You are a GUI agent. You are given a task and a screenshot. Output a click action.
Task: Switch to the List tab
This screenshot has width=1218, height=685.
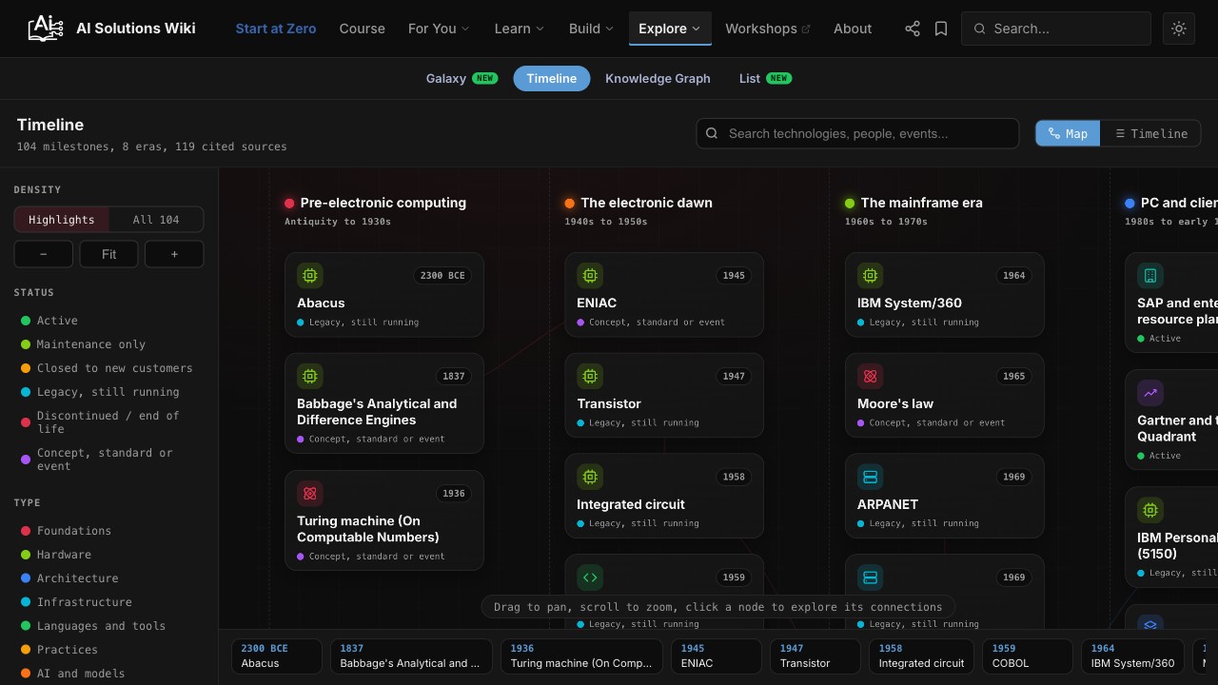point(765,79)
